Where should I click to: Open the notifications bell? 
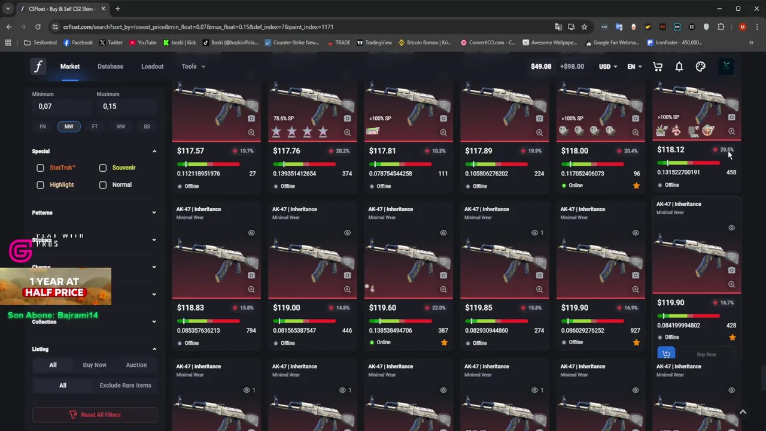click(x=679, y=66)
